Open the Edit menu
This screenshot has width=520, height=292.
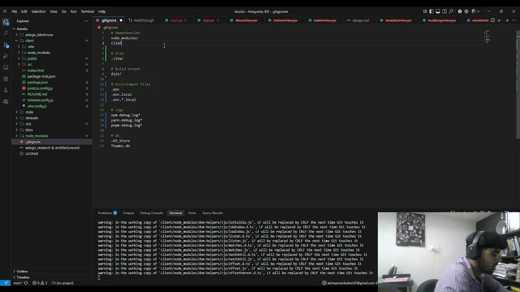point(24,11)
